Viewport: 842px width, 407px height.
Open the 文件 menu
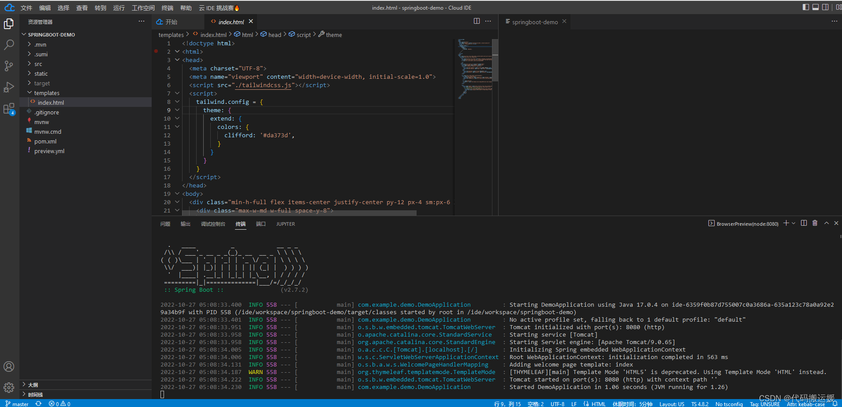click(x=26, y=8)
